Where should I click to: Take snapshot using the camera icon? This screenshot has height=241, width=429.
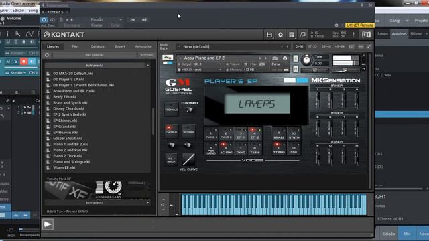coord(275,58)
